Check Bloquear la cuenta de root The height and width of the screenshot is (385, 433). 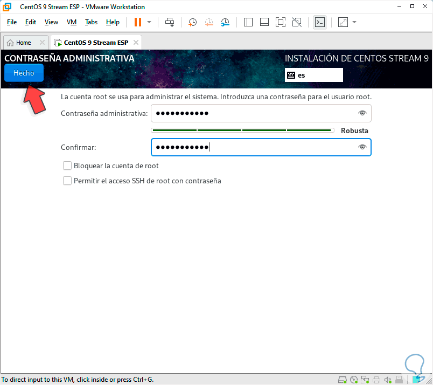[x=67, y=166]
